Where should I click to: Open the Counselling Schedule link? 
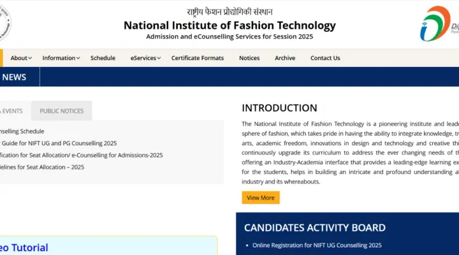(x=22, y=131)
